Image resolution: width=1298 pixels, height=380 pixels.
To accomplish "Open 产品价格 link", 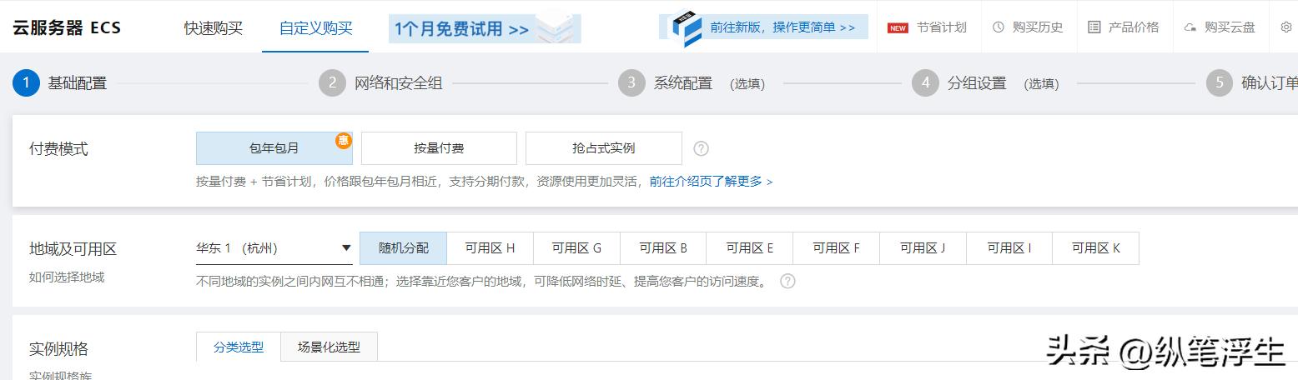I will point(1134,27).
